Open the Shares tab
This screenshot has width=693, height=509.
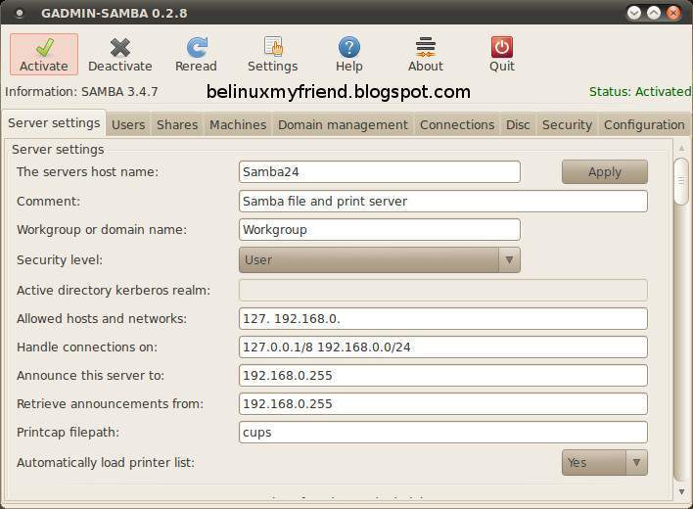tap(177, 124)
